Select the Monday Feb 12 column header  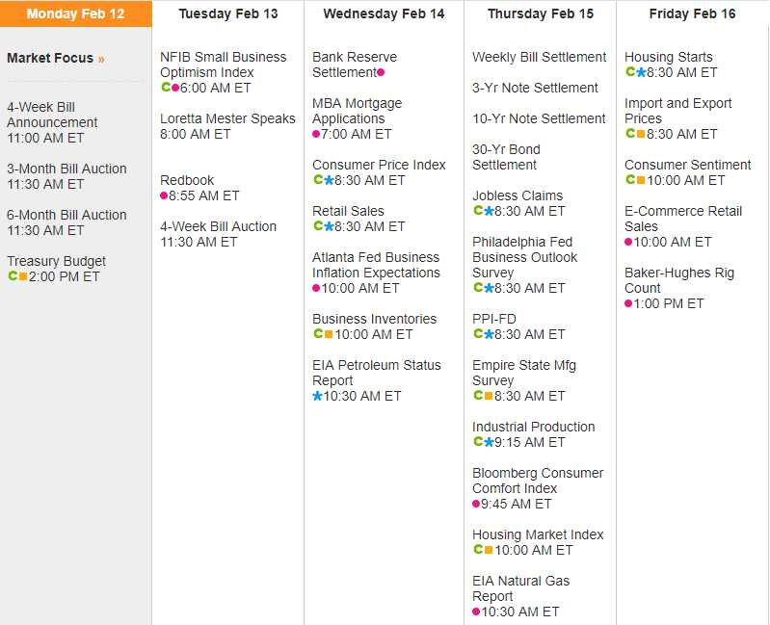coord(75,13)
